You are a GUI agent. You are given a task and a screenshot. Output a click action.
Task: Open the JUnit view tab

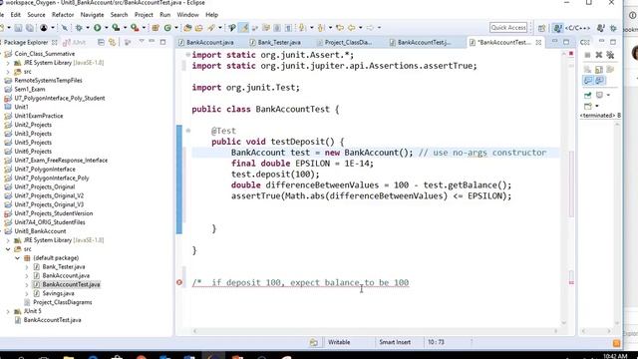coord(76,42)
